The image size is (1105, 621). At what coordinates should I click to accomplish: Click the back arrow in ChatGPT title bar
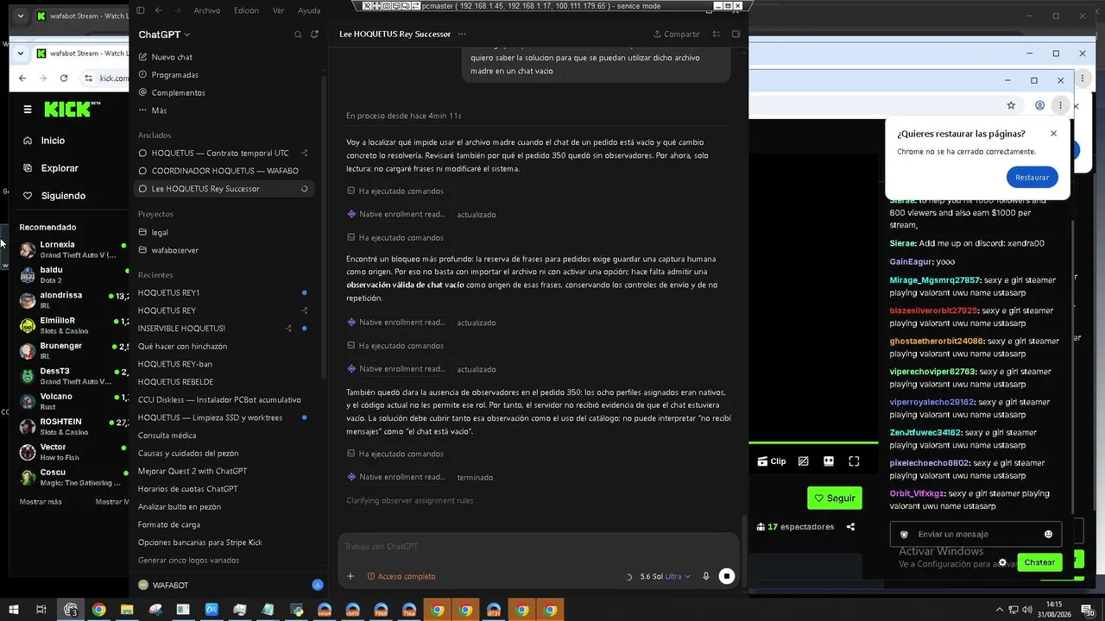158,10
